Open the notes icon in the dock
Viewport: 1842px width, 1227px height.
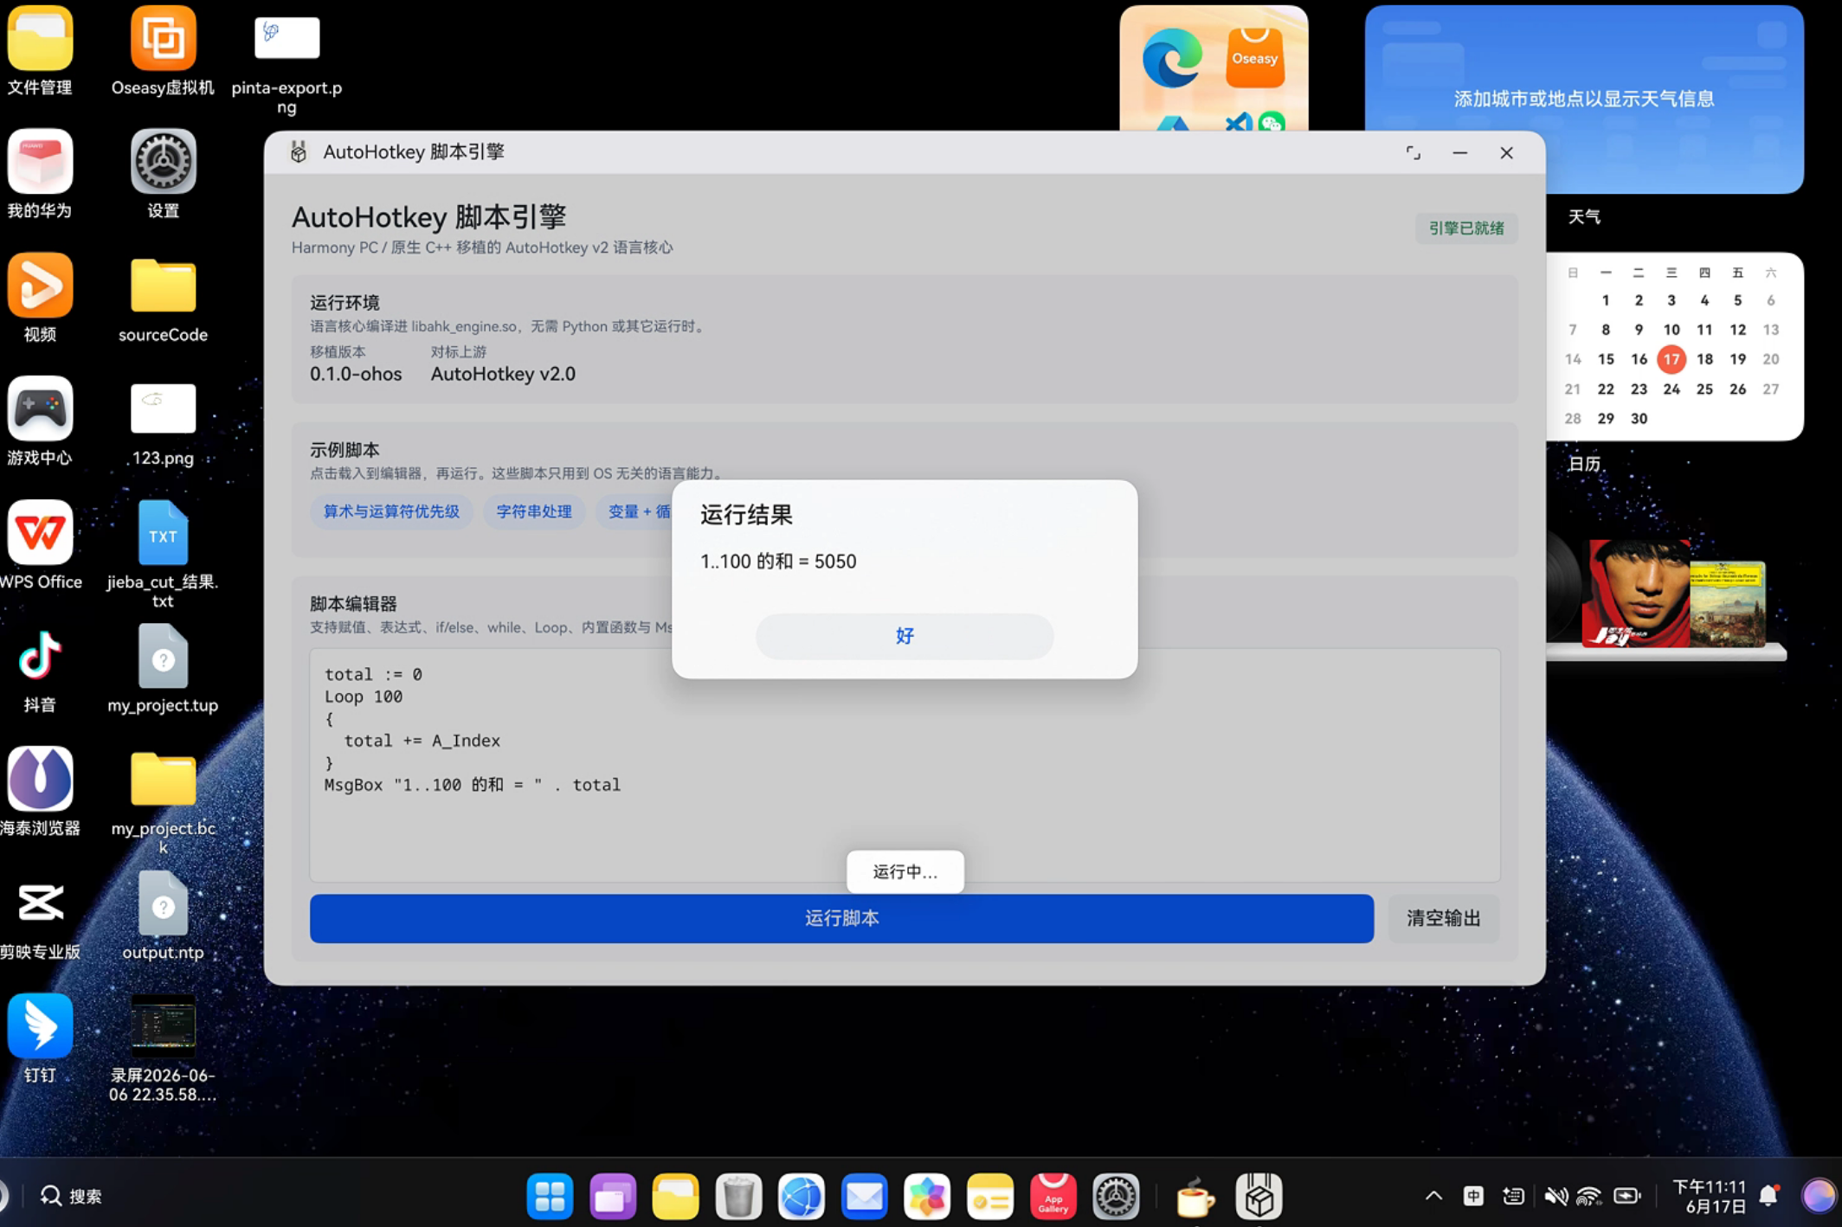pos(989,1197)
